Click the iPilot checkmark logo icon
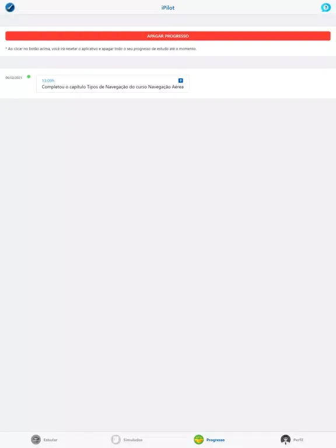This screenshot has width=336, height=448. point(10,7)
